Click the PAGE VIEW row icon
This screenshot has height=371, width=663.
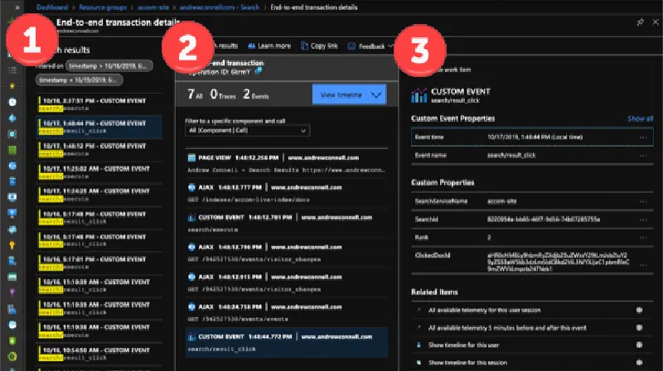[x=191, y=157]
